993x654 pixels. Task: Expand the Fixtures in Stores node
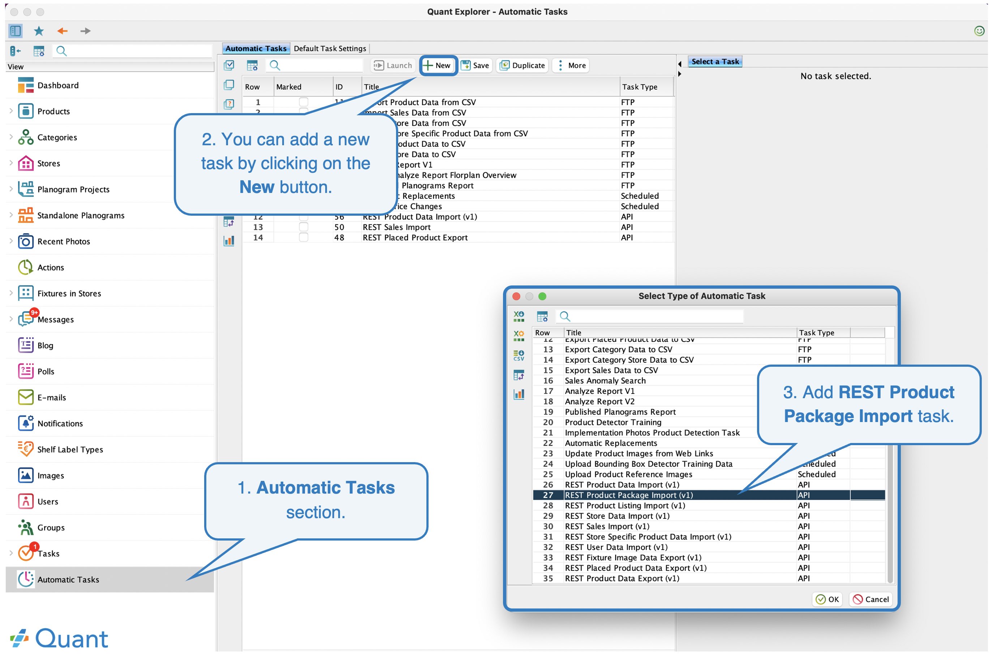point(11,293)
